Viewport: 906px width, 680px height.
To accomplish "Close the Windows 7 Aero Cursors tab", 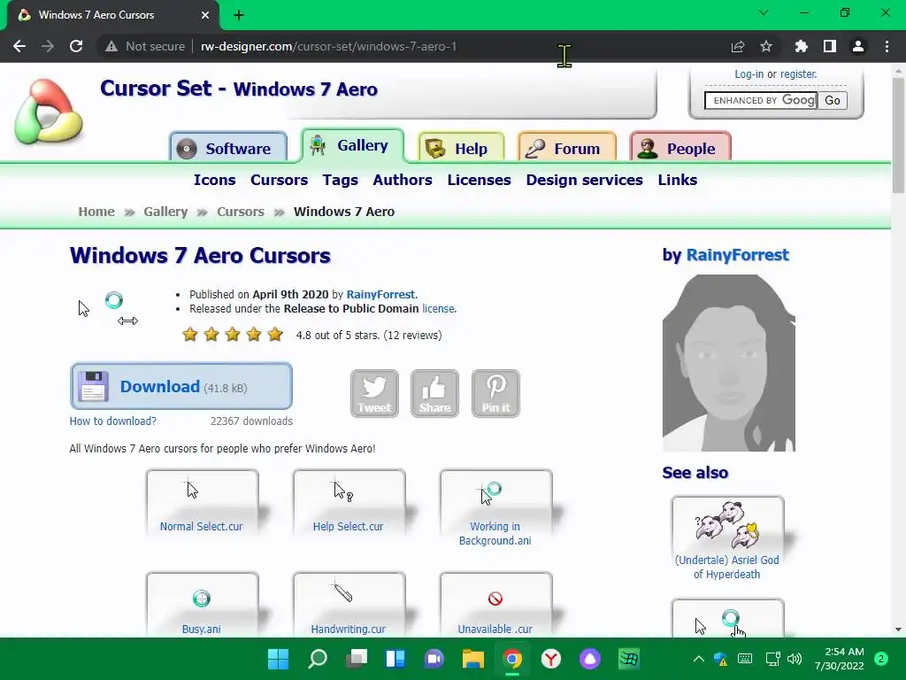I will pos(205,15).
